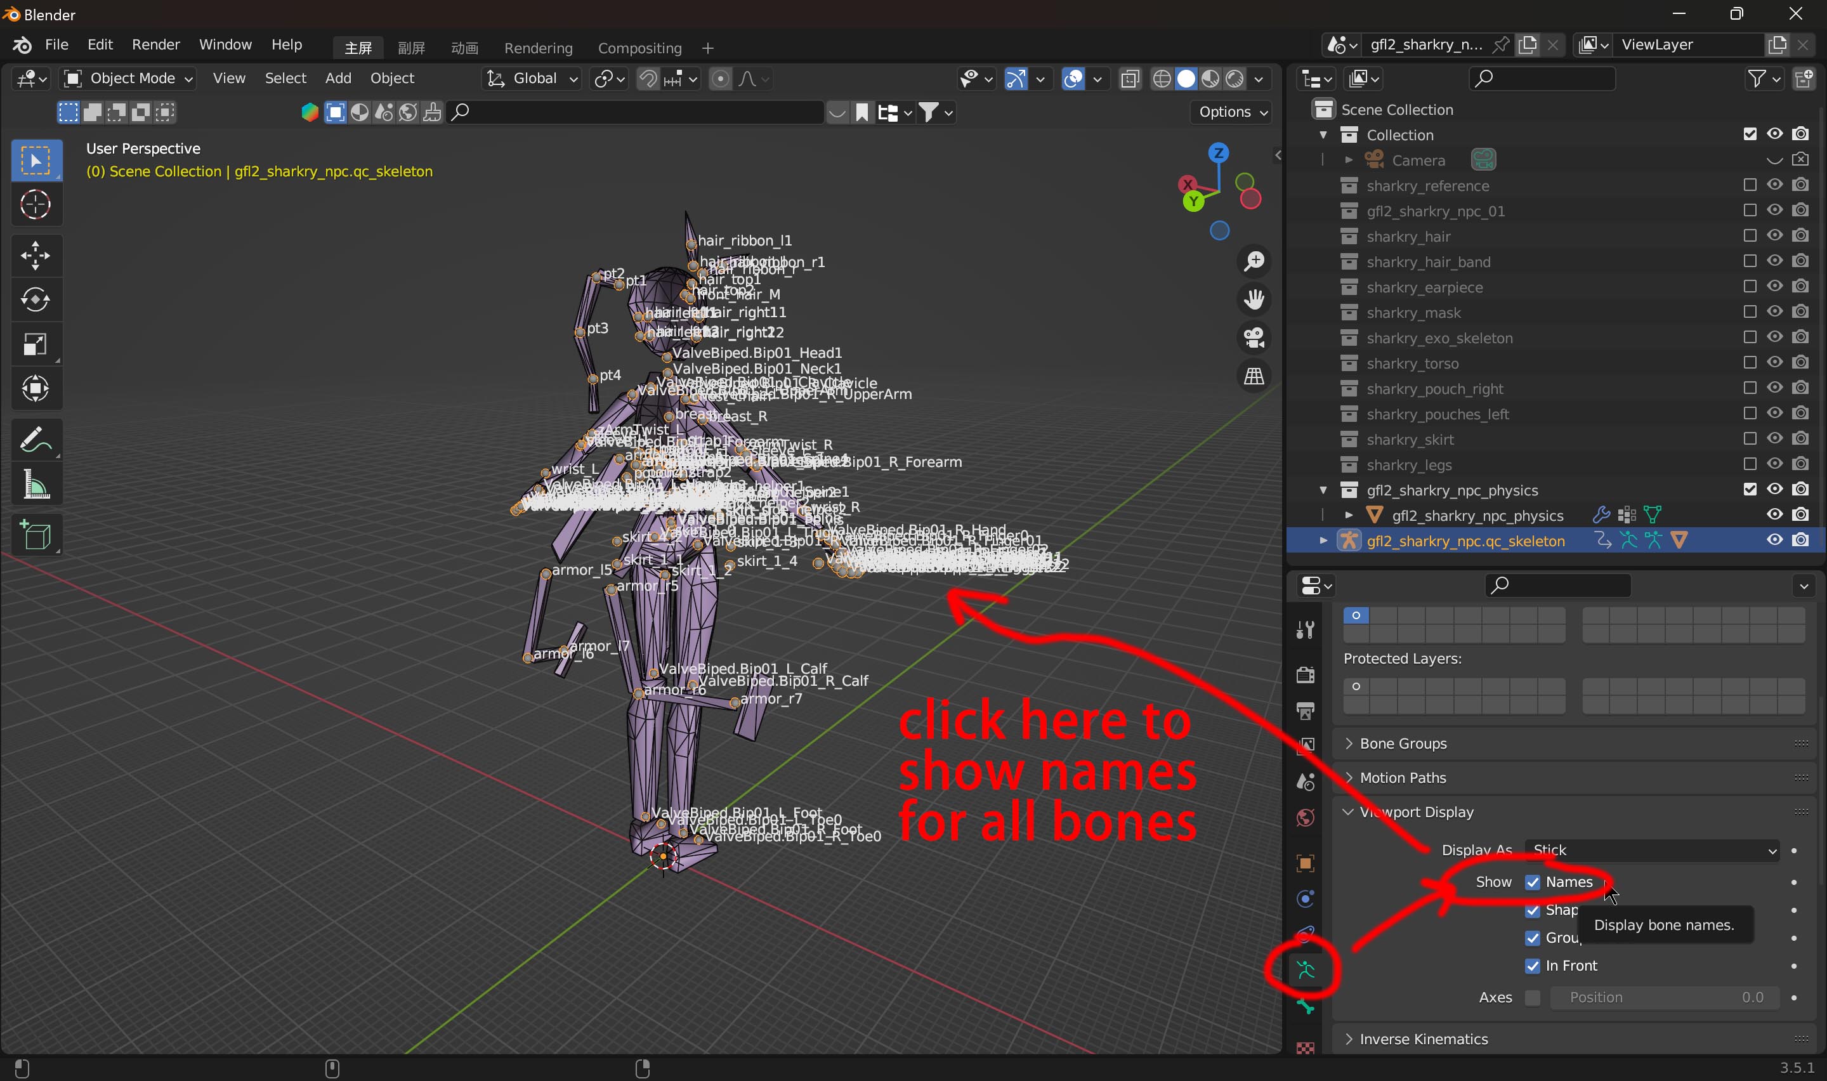The height and width of the screenshot is (1081, 1827).
Task: Expand the Bone Groups panel
Action: (x=1403, y=743)
